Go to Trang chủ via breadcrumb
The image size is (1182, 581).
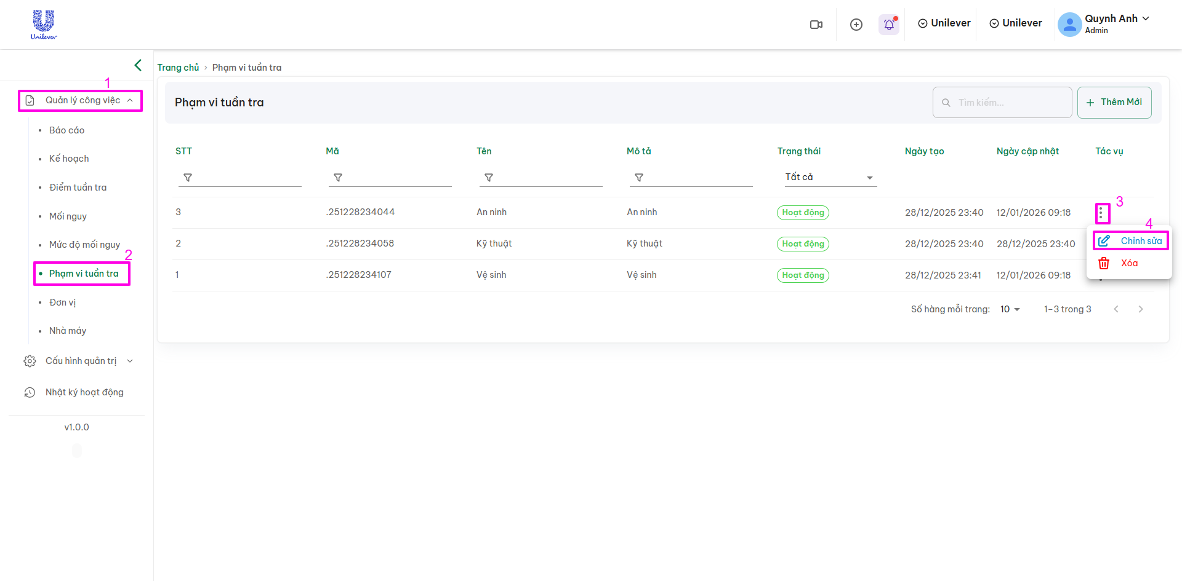coord(178,68)
